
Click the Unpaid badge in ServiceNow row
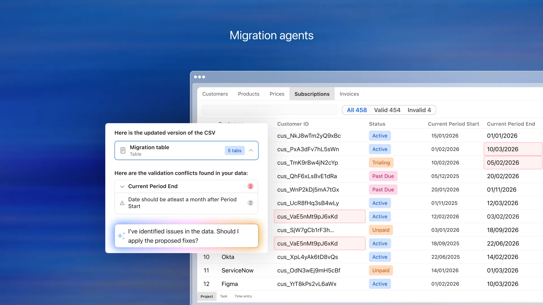(381, 271)
